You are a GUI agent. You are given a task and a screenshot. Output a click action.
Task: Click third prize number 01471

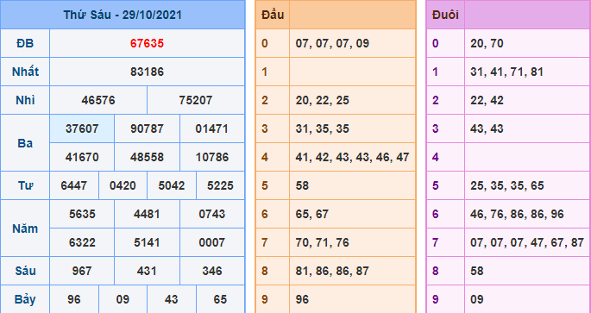coord(212,128)
